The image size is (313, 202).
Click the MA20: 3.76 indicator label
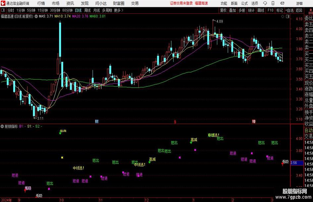click(x=80, y=16)
